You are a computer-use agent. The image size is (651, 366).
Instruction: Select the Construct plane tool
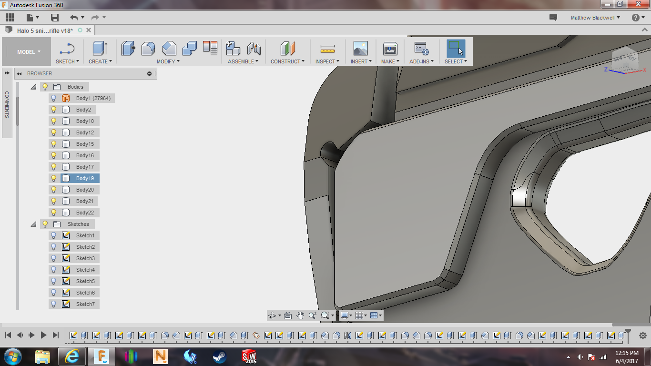pos(288,48)
